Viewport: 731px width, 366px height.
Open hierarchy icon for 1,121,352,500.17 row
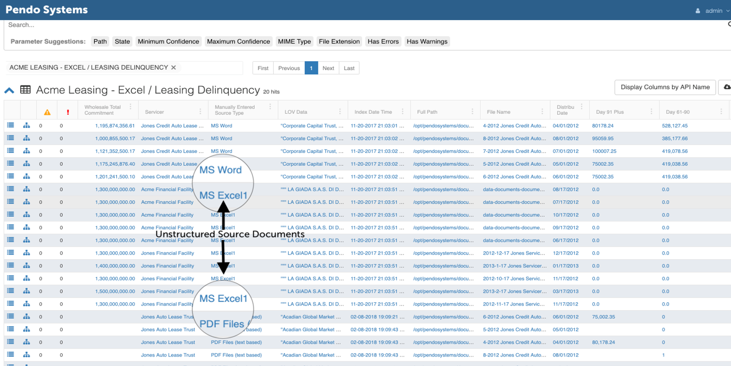point(27,151)
